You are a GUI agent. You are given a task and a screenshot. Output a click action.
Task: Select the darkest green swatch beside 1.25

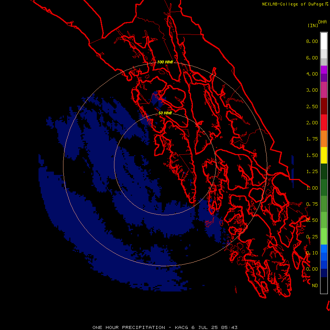point(324,171)
